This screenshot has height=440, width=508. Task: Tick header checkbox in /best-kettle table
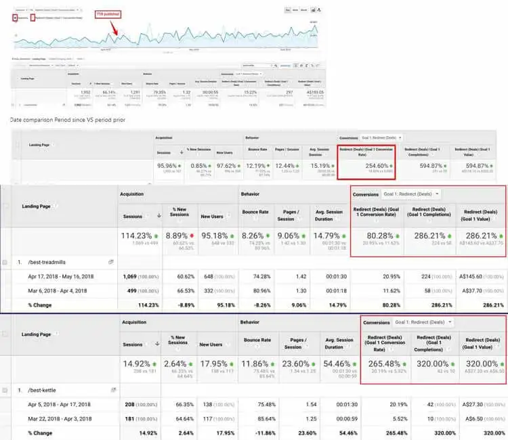click(5, 334)
